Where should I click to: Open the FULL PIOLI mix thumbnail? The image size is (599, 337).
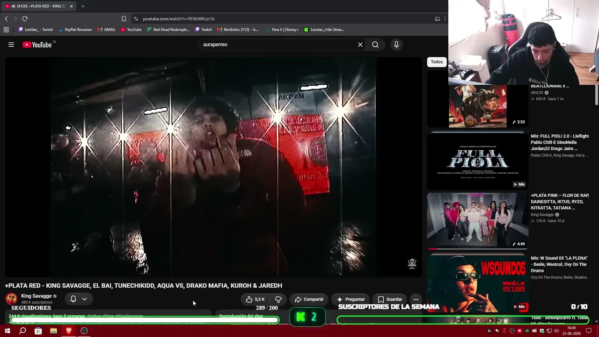(x=478, y=161)
